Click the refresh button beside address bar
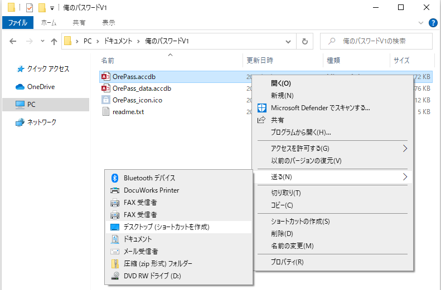 [x=304, y=41]
